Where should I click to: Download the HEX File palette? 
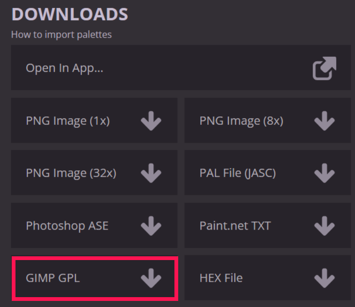(x=268, y=278)
